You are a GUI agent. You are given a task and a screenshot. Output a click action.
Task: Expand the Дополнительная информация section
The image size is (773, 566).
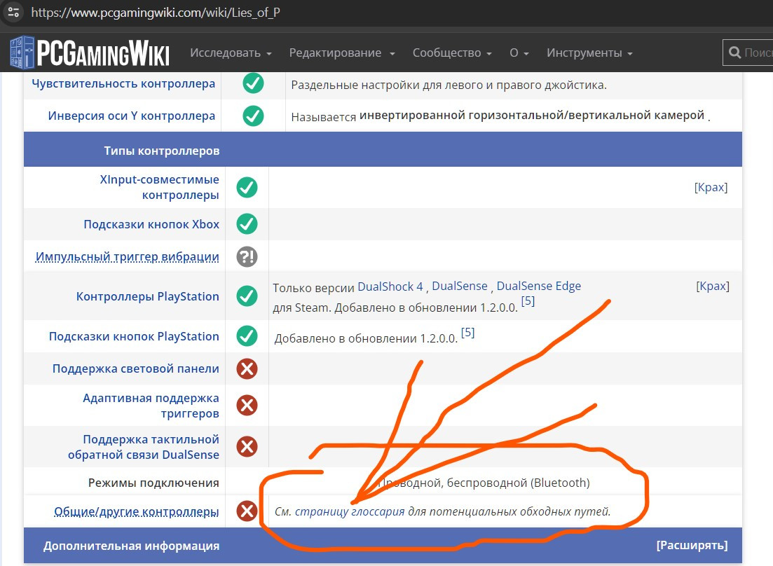(692, 545)
